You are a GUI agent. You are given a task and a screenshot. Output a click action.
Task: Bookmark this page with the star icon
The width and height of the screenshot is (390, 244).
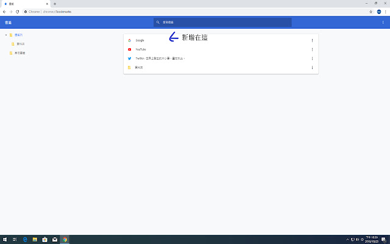coord(370,12)
